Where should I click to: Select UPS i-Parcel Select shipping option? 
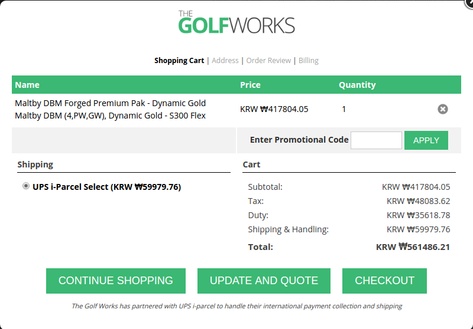click(25, 186)
